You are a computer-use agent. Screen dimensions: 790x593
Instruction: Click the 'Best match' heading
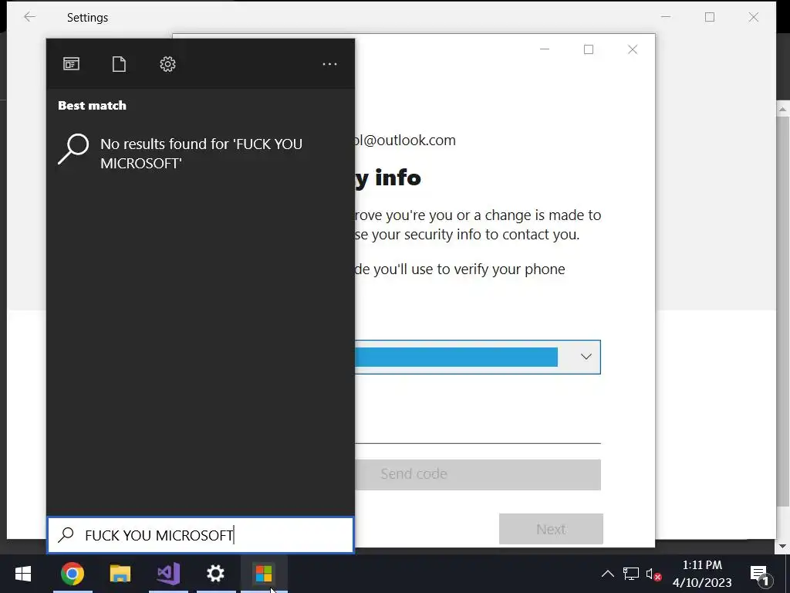click(x=93, y=105)
